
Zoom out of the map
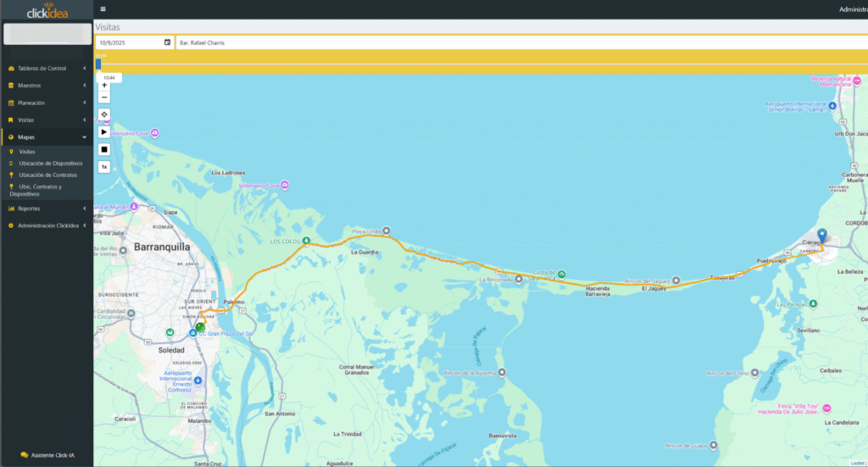click(x=104, y=97)
